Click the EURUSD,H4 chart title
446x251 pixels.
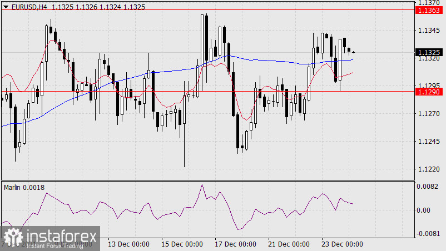tap(27, 6)
